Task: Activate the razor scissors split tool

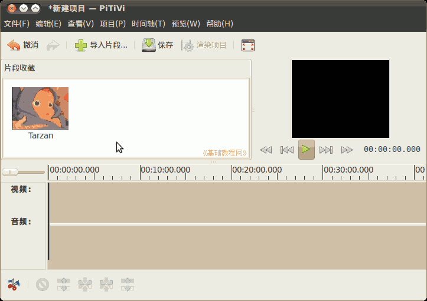Action: [x=14, y=285]
